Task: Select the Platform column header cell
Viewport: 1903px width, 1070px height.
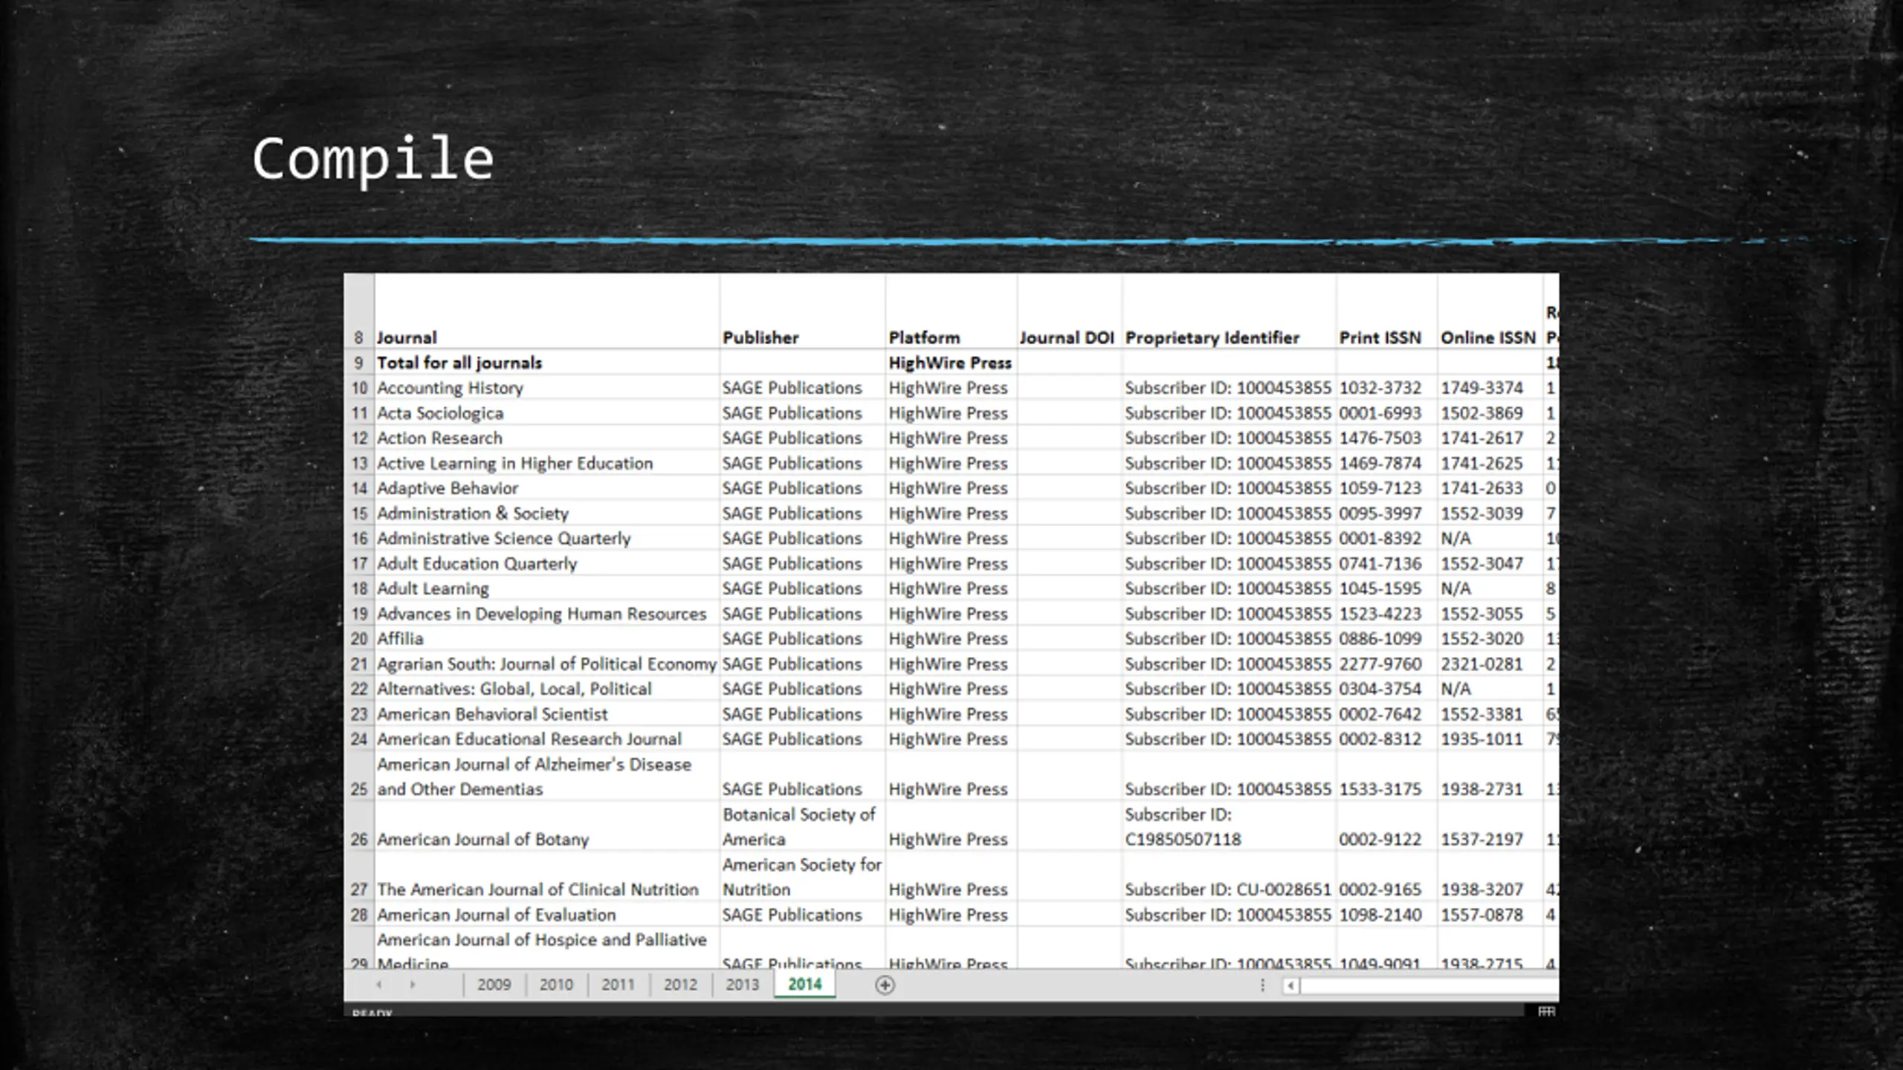Action: (x=951, y=312)
